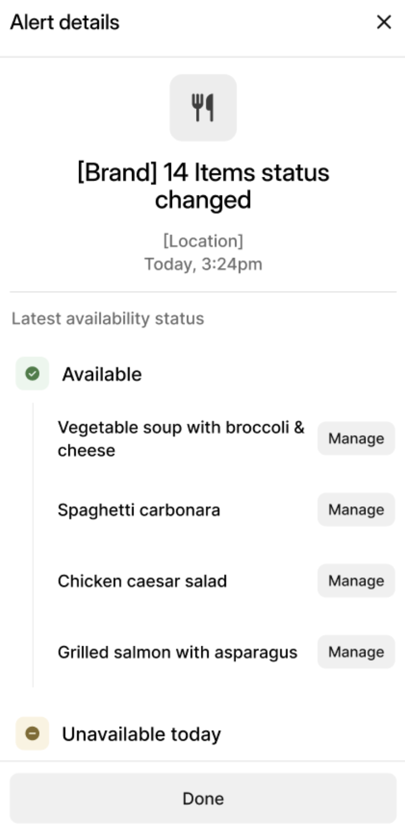405x830 pixels.
Task: Expand the Unavailable today section
Action: pos(141,734)
